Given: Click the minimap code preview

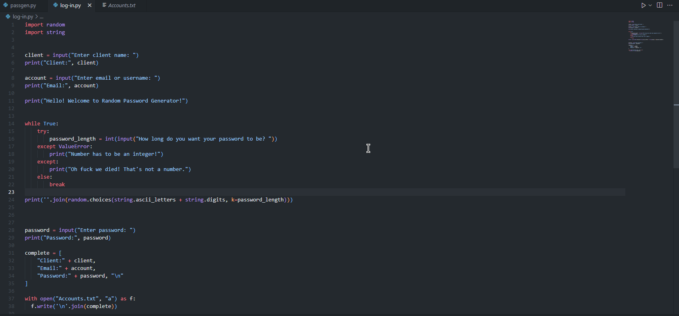Looking at the screenshot, I should [x=645, y=36].
